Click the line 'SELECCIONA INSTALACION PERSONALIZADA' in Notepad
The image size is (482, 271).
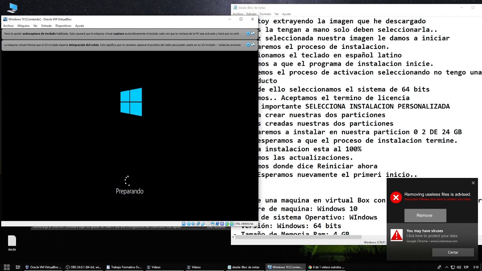[x=377, y=107]
